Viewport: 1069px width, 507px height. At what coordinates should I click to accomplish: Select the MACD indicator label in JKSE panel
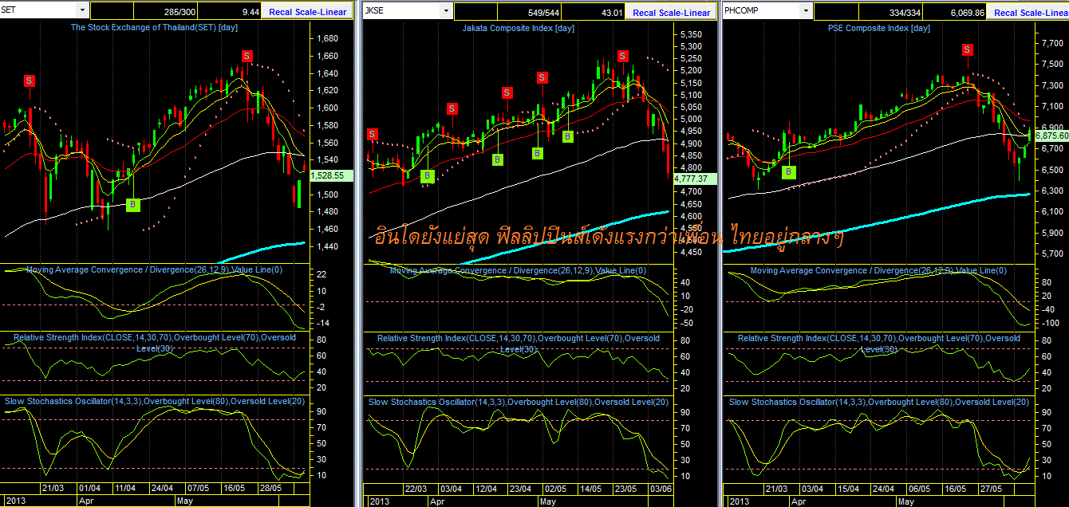pos(519,271)
